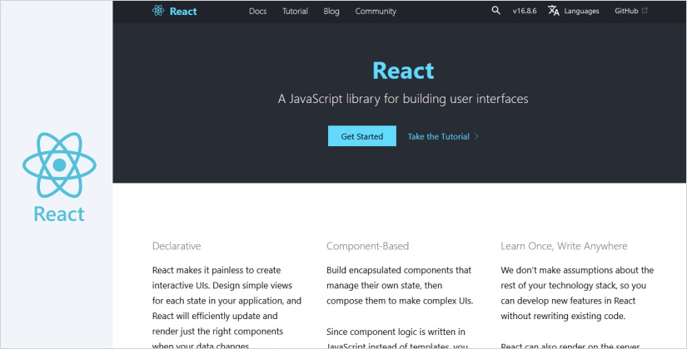This screenshot has width=687, height=349.
Task: Click the Declarative section heading
Action: click(177, 246)
